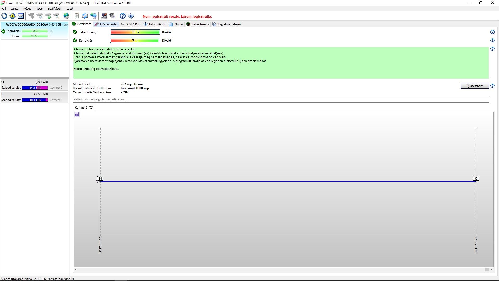
Task: Click the send report mail icon
Action: (85, 16)
